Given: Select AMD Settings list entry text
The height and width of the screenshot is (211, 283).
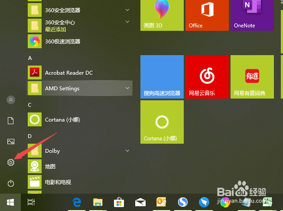Looking at the screenshot, I should click(62, 89).
